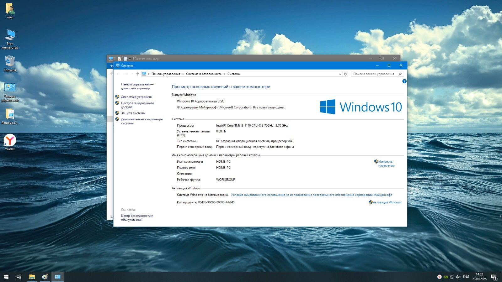Click the Paint-style app icon in taskbar
Viewport: 502px width, 282px height.
45,277
